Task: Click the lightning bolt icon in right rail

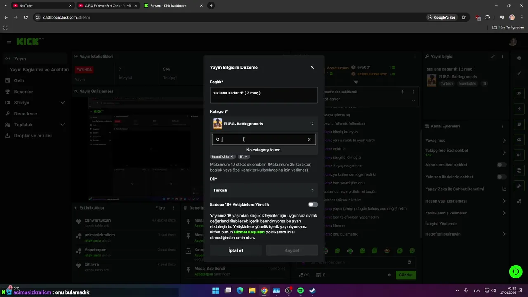Action: [x=519, y=109]
